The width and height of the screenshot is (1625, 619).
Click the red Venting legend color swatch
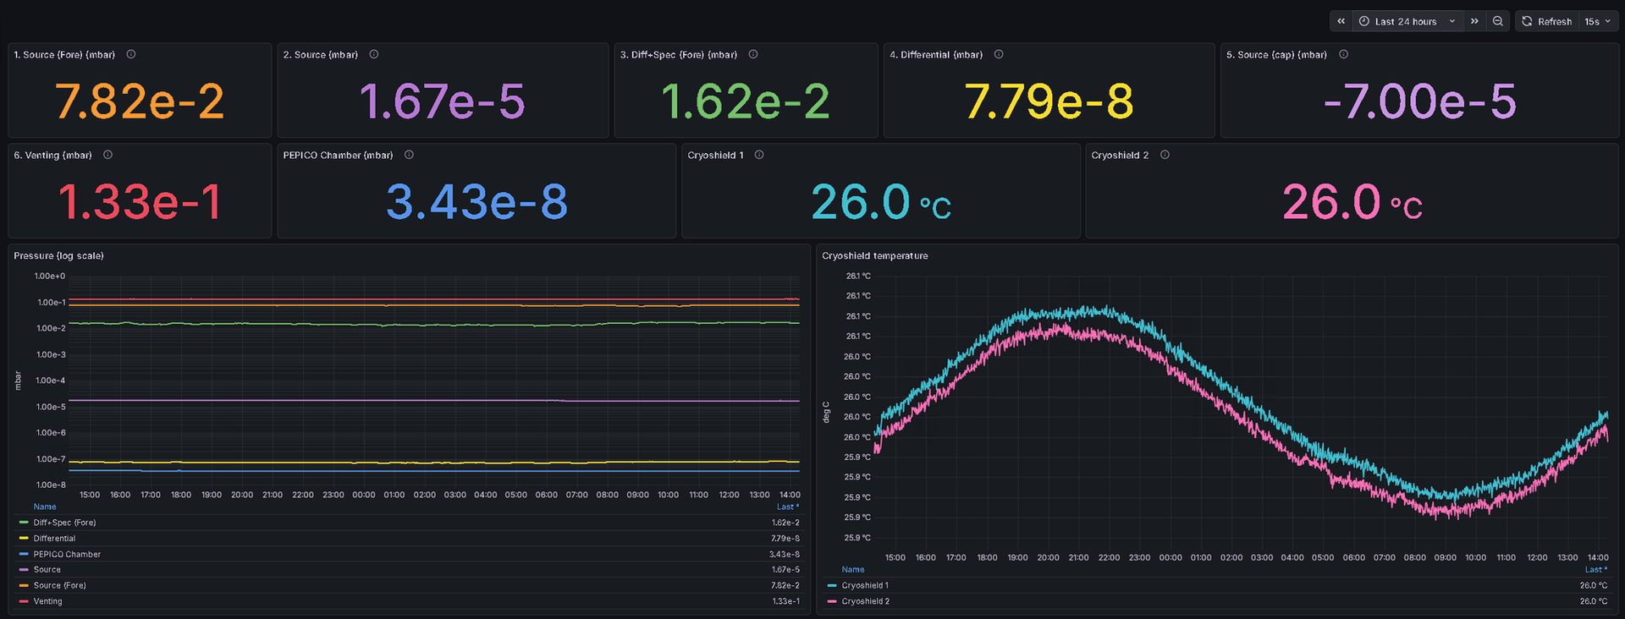[24, 601]
